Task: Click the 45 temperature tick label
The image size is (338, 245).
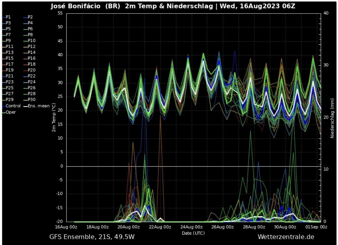Action: [x=60, y=41]
